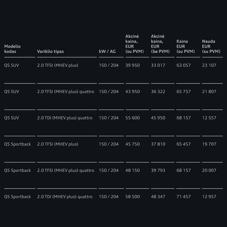Select the 36 322 price without VAT
The image size is (227, 227).
158,91
